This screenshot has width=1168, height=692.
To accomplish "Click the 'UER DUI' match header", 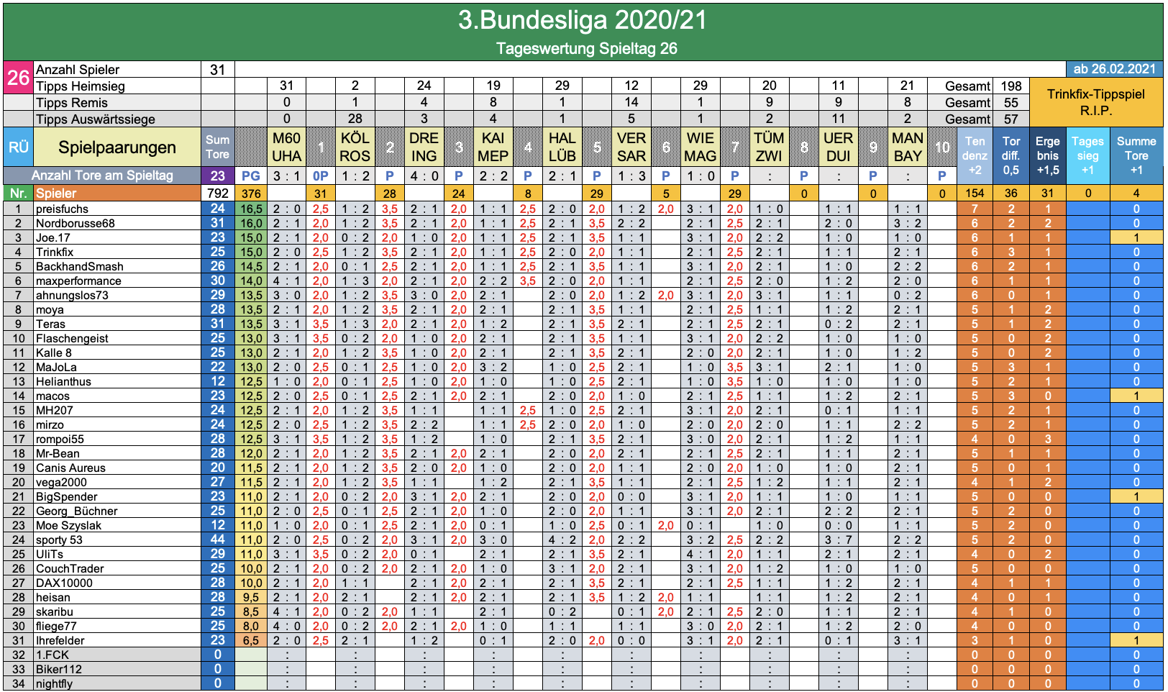I will [838, 147].
